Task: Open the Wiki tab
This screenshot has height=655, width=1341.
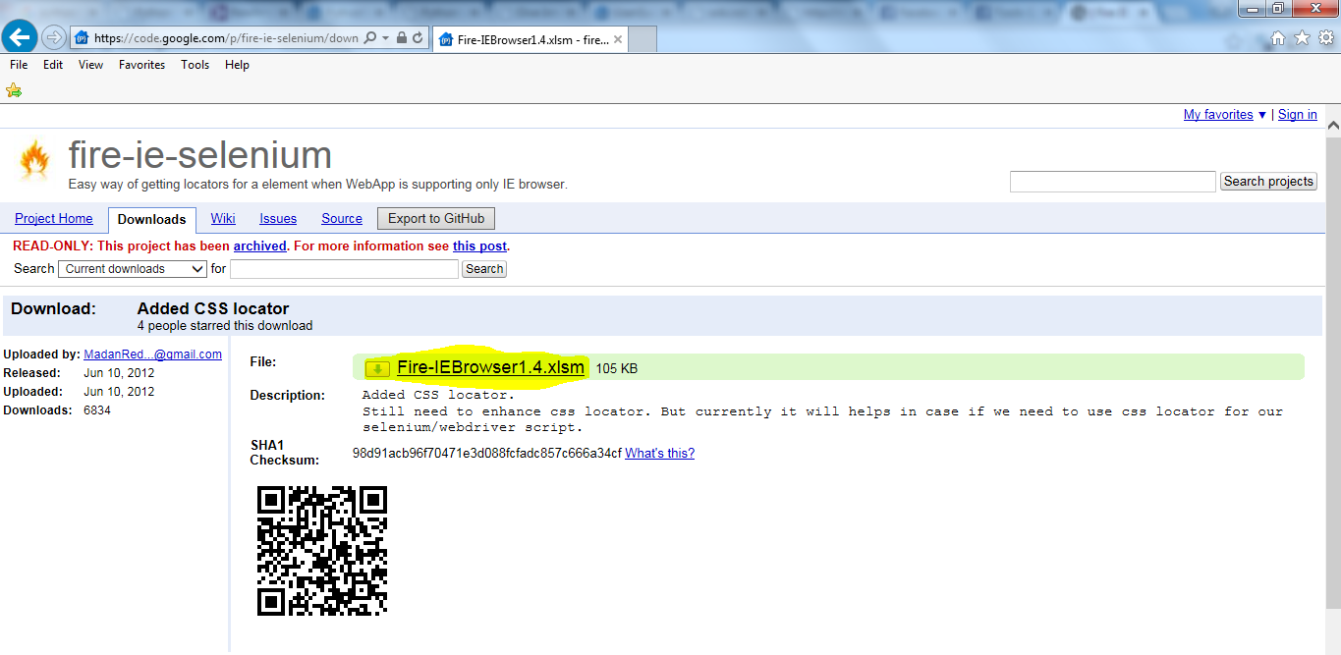Action: click(x=223, y=219)
